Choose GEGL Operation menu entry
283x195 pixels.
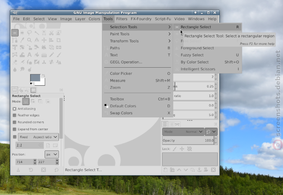tap(137, 62)
